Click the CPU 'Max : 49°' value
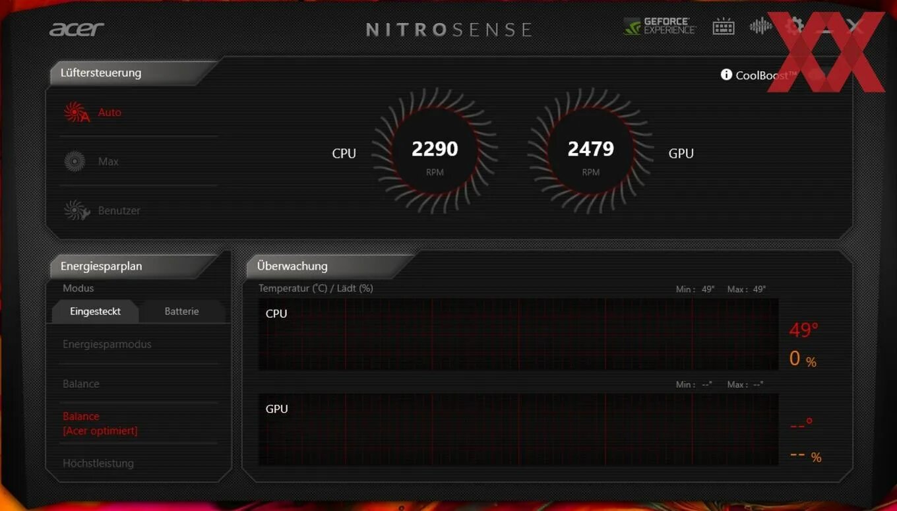Viewport: 897px width, 511px height. pos(747,289)
